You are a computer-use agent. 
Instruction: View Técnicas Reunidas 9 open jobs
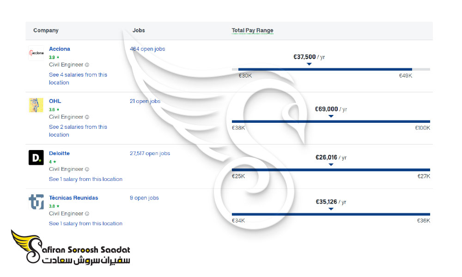144,198
